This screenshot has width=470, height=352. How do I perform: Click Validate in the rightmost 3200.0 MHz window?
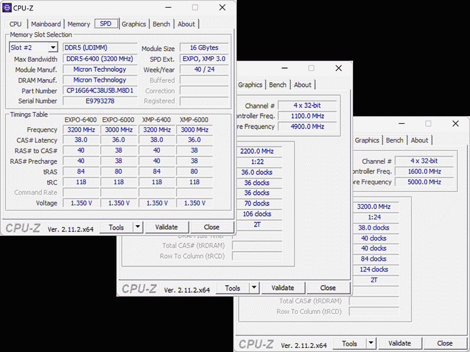coord(400,344)
